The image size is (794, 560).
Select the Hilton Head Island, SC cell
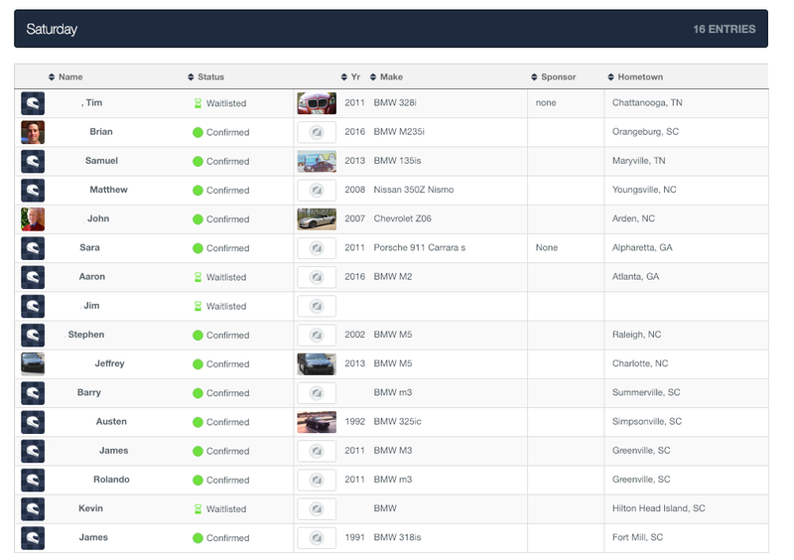(658, 508)
